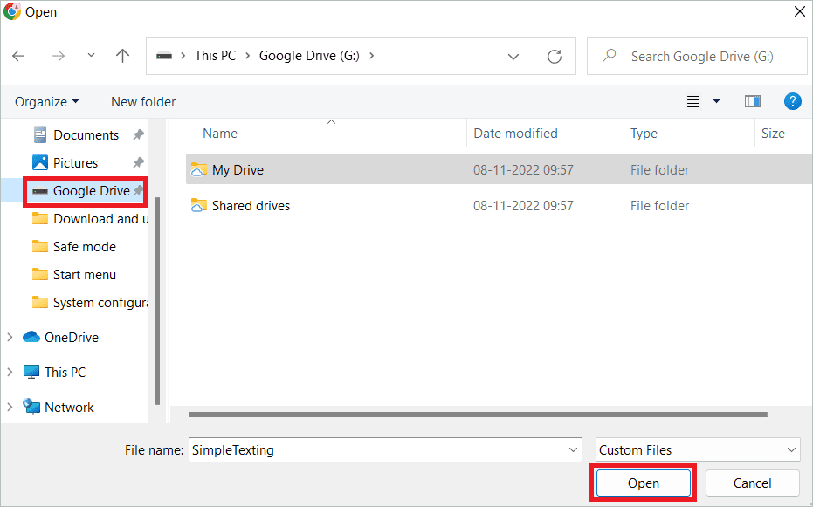813x507 pixels.
Task: Click the search magnifier icon
Action: click(610, 56)
